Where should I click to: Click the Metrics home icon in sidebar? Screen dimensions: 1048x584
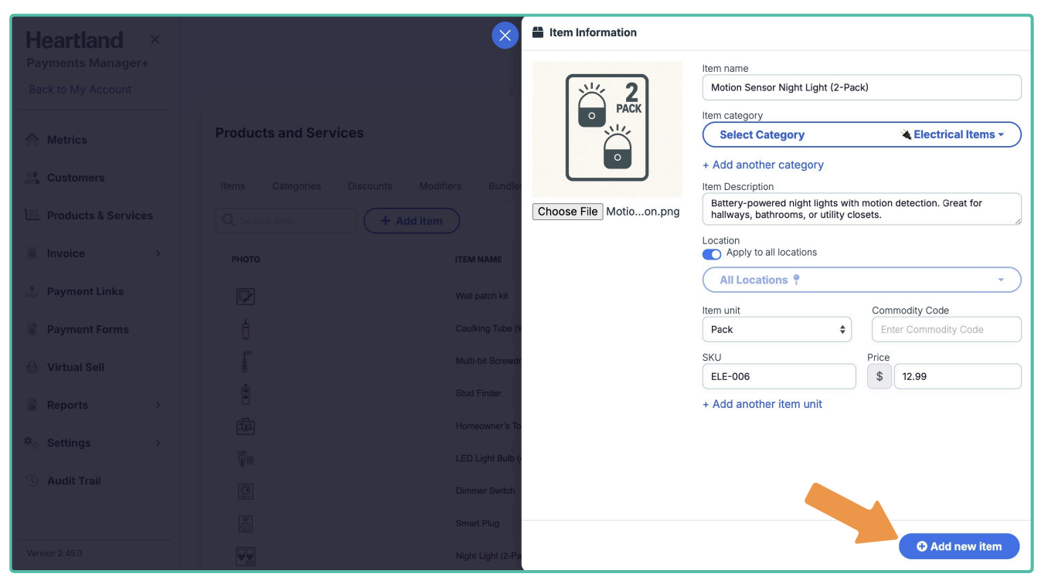32,140
